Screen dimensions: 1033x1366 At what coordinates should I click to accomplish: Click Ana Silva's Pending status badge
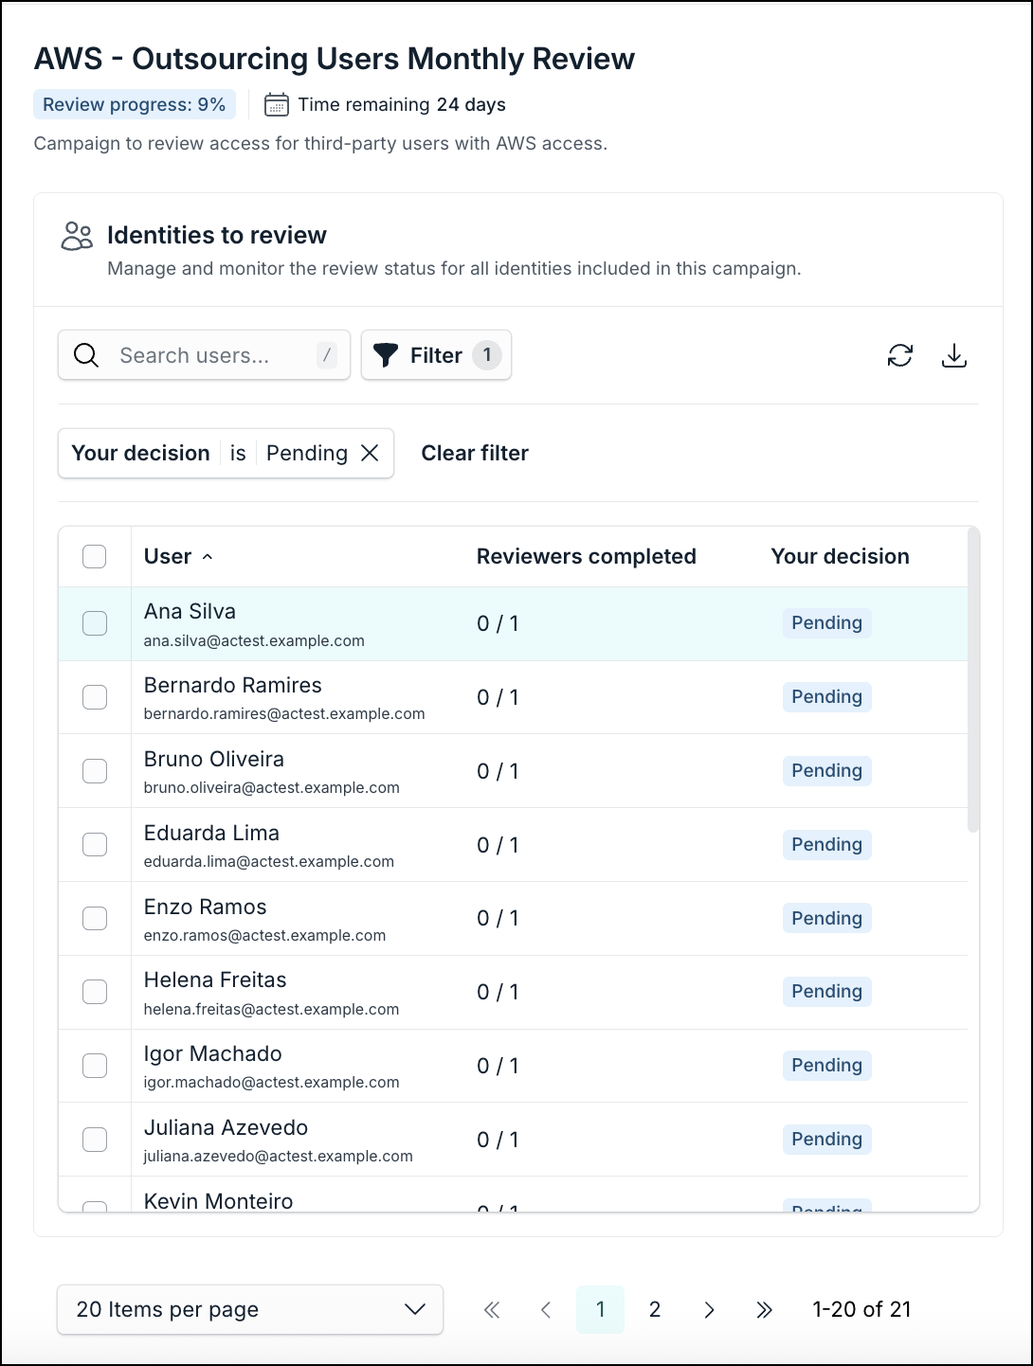[x=826, y=623]
